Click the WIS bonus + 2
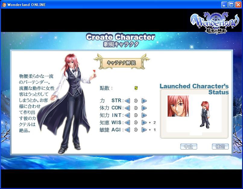Image resolution: width=243 pixels, height=189 pixels. coord(152,123)
